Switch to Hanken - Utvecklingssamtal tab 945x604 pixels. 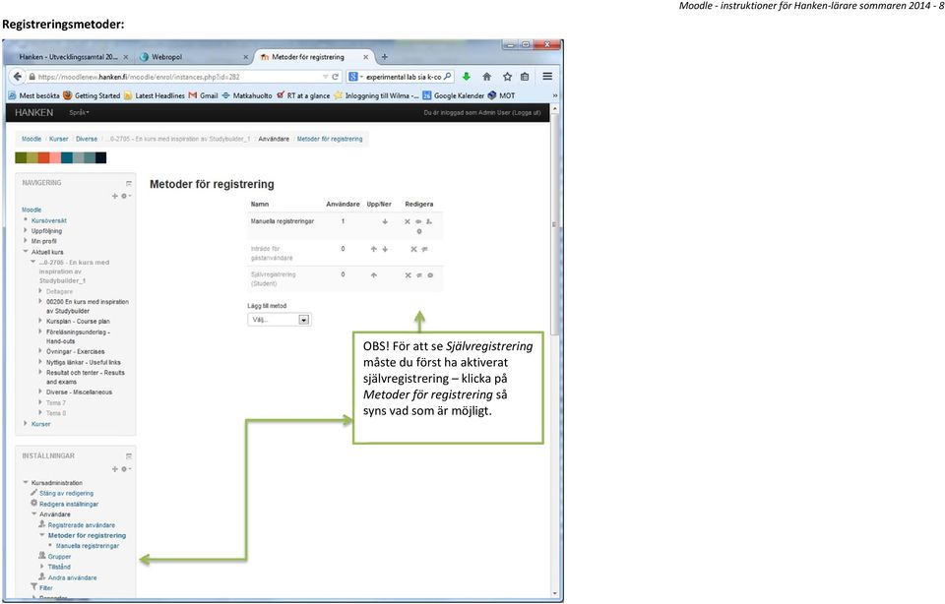click(x=69, y=57)
